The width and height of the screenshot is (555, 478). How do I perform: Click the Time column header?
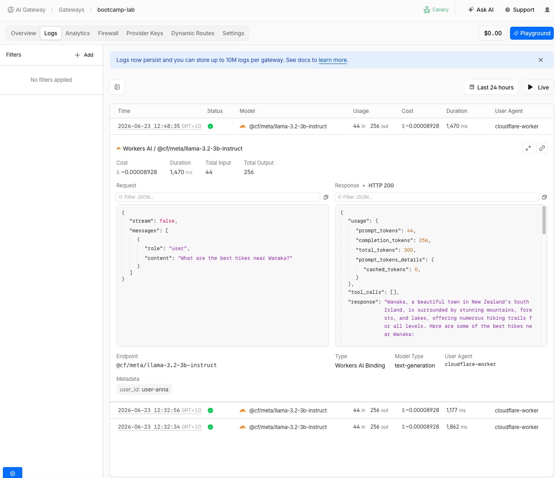tap(124, 111)
